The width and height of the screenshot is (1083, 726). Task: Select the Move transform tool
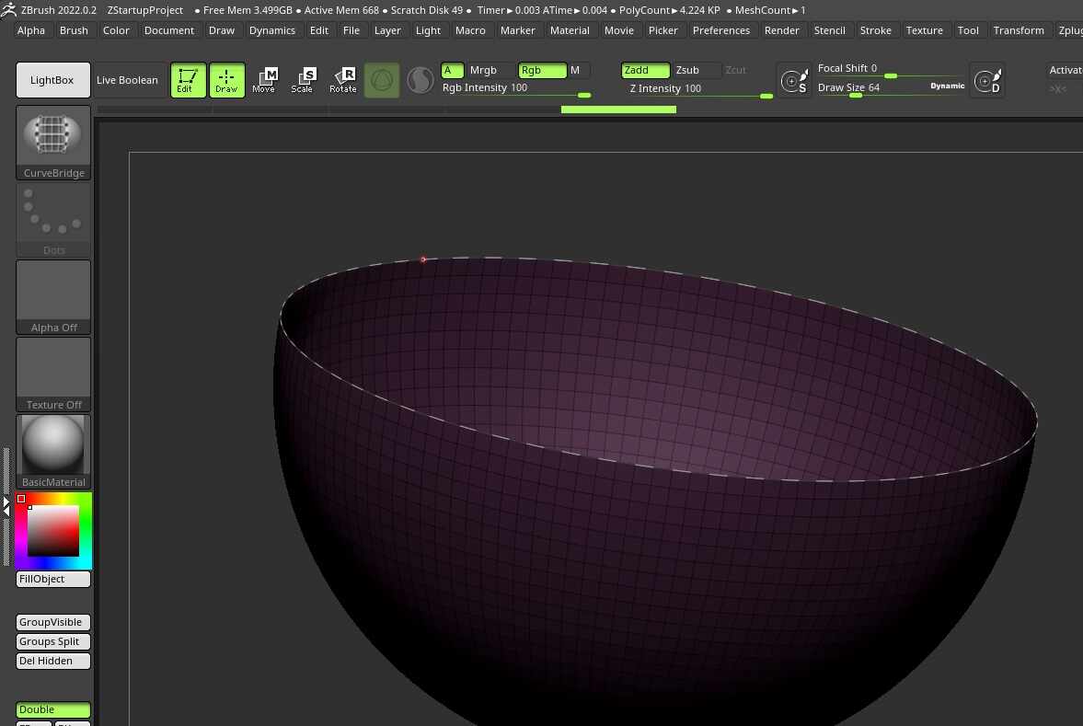tap(264, 80)
